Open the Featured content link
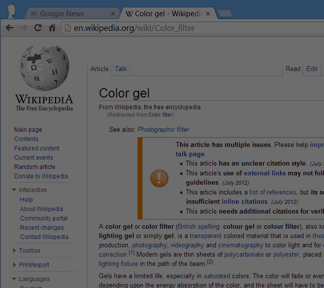 coord(37,148)
